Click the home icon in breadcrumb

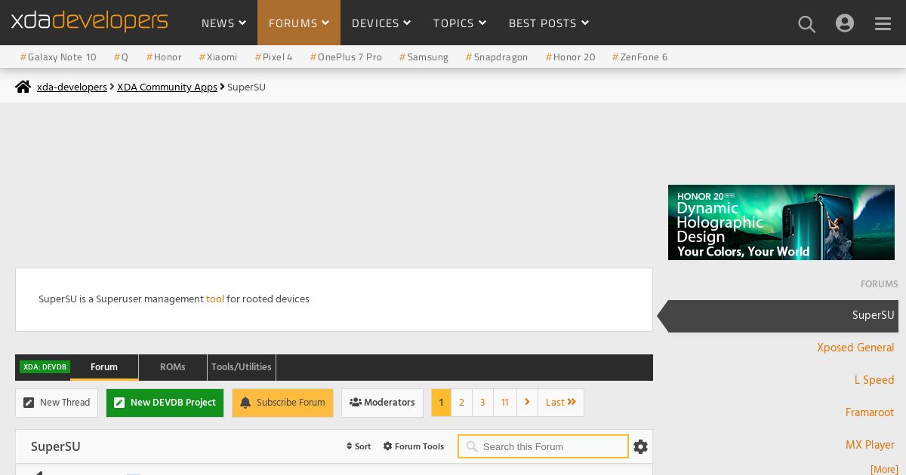click(x=23, y=87)
